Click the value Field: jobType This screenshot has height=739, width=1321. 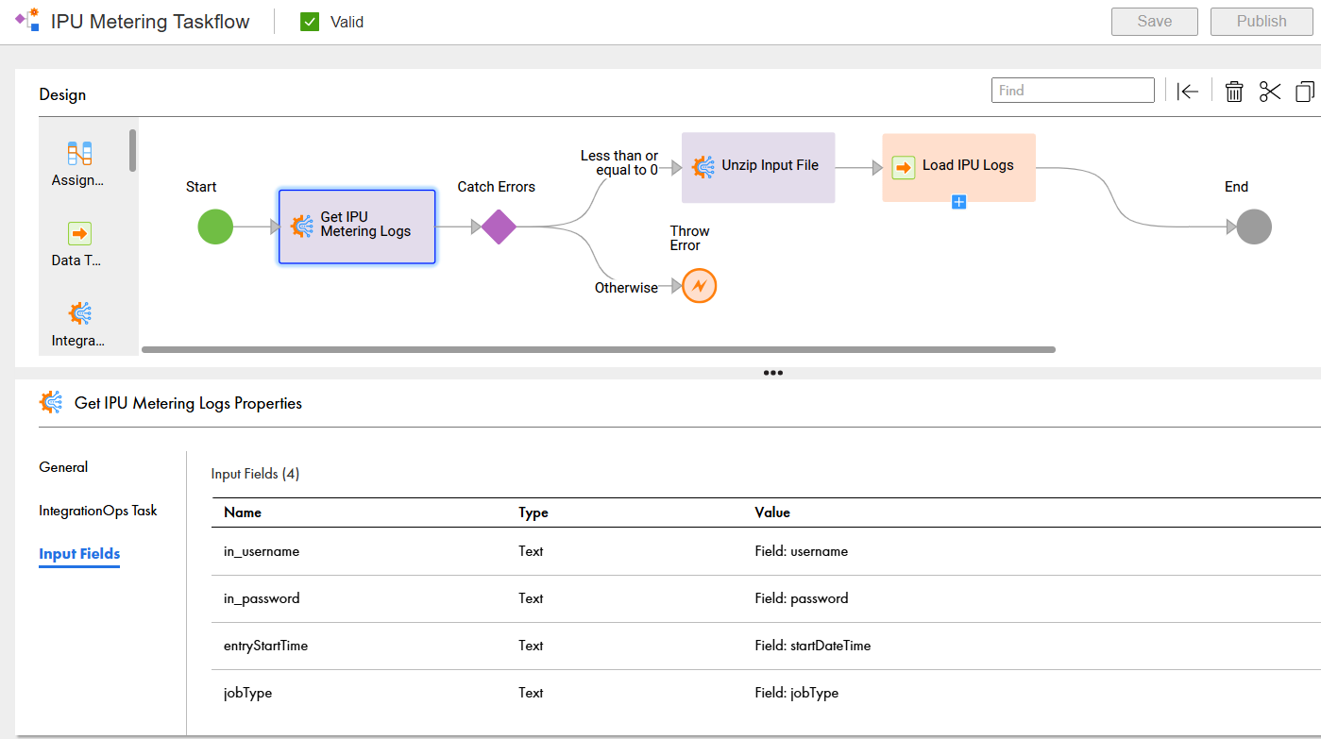pyautogui.click(x=797, y=693)
